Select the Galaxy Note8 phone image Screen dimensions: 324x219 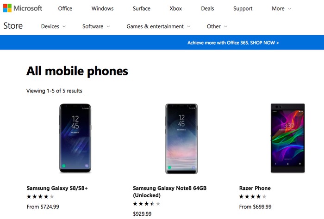181,138
